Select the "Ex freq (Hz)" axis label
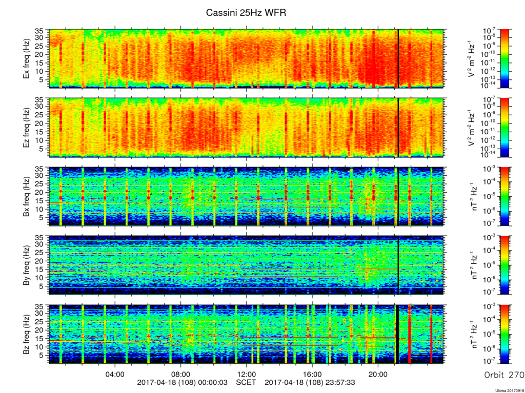Screen dimensions: 525x393 click(x=26, y=59)
